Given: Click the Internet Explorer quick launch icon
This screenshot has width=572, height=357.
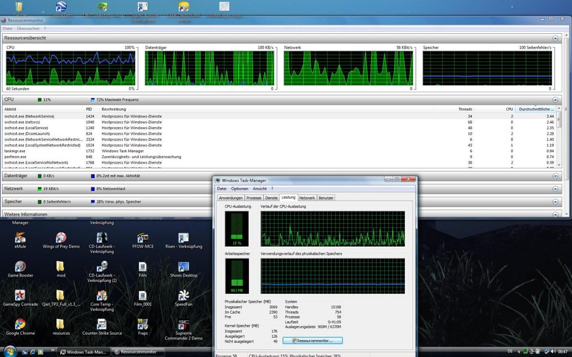Looking at the screenshot, I should point(33,352).
